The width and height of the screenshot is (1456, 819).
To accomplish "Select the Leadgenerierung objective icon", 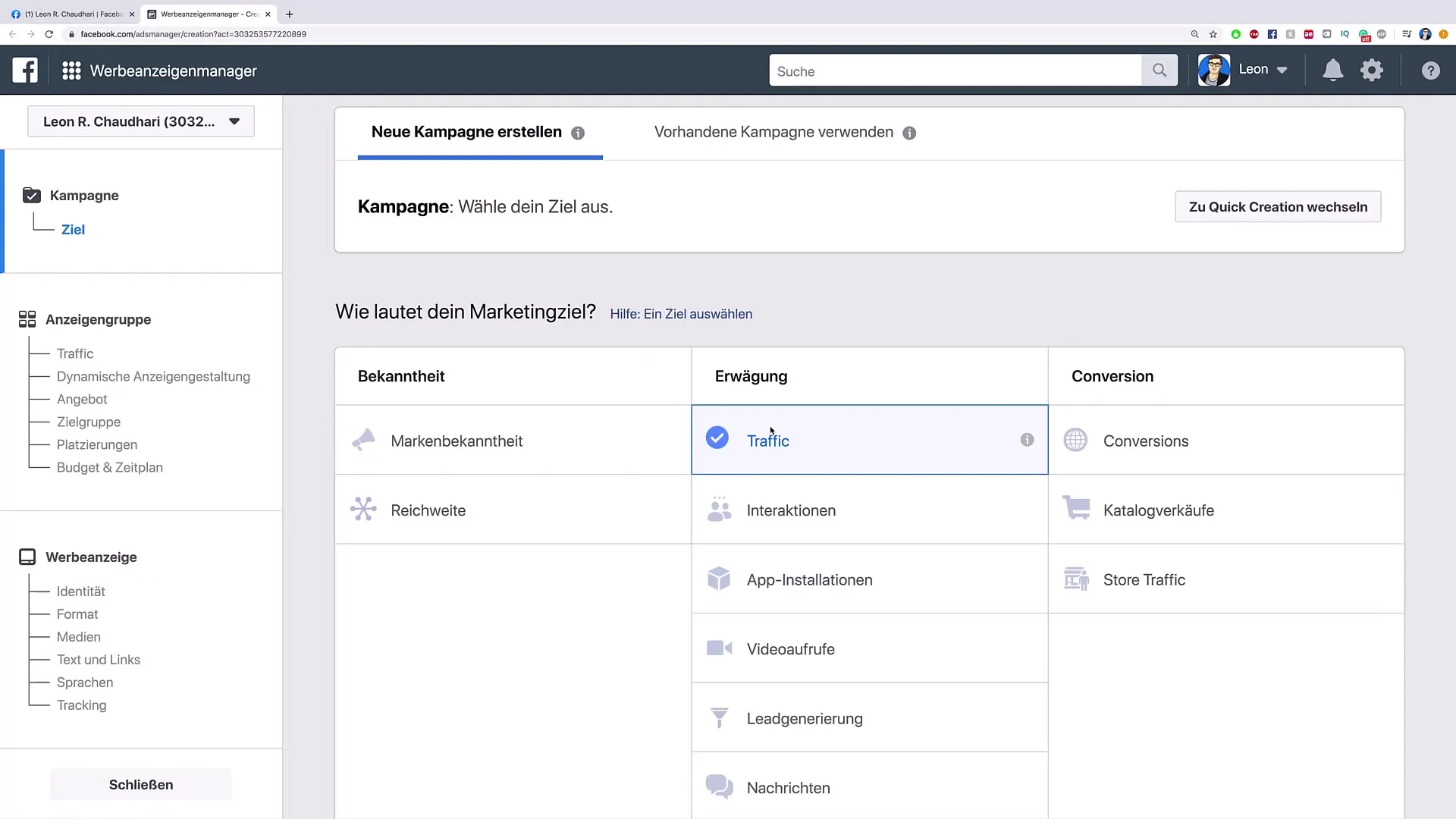I will tap(718, 717).
